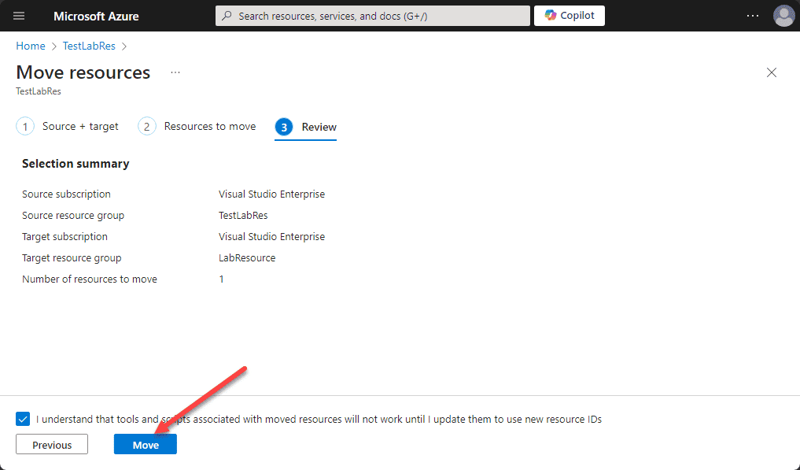Close the Move resources pane

772,72
